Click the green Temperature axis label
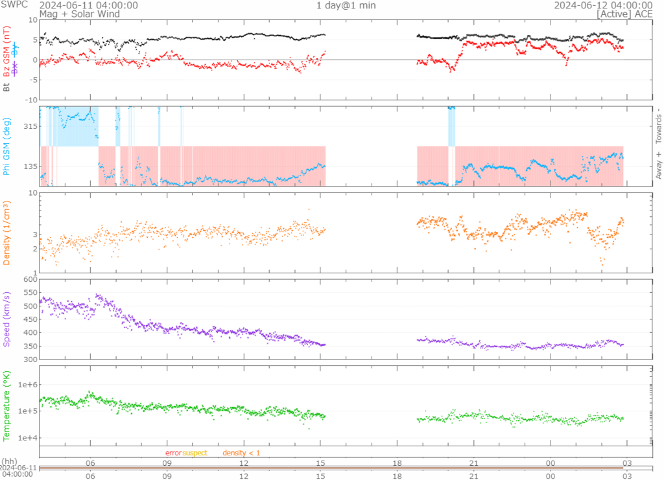The width and height of the screenshot is (664, 480). [7, 404]
